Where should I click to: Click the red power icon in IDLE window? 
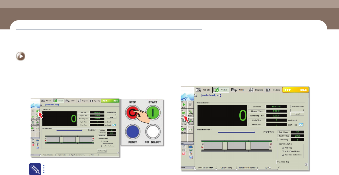184,154
